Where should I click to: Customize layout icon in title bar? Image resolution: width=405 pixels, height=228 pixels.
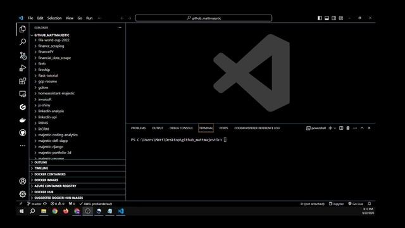pos(341,18)
